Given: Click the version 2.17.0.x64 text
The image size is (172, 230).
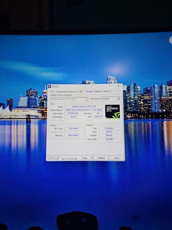Looking at the screenshot, I should pos(69,159).
